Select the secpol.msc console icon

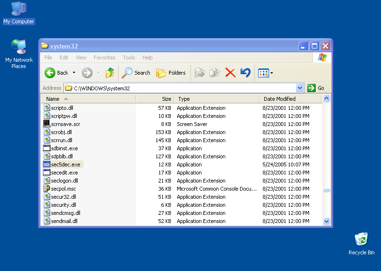tap(46, 188)
